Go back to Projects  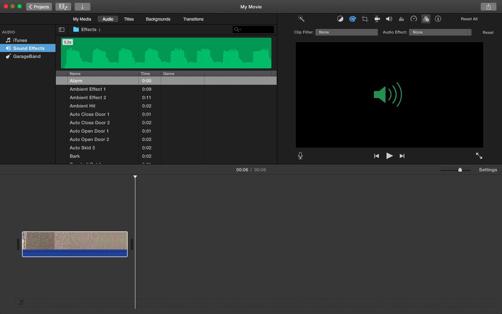pos(39,7)
